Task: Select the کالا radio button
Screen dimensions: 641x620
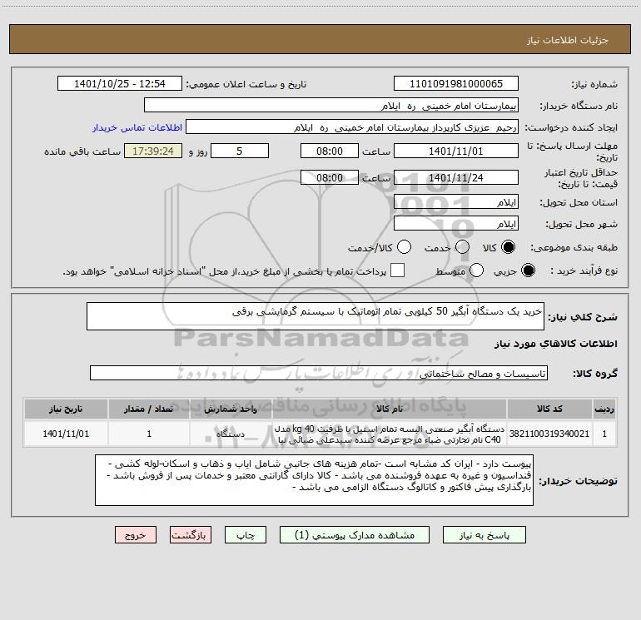Action: coord(508,247)
